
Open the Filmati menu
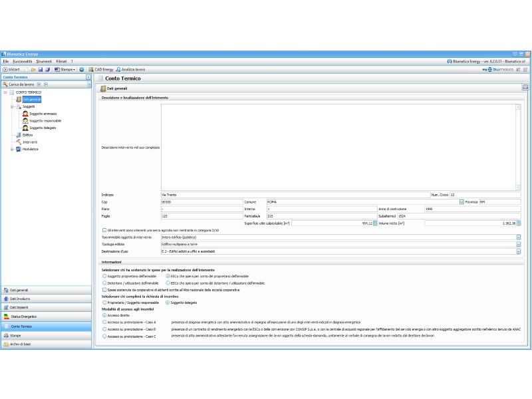click(61, 61)
